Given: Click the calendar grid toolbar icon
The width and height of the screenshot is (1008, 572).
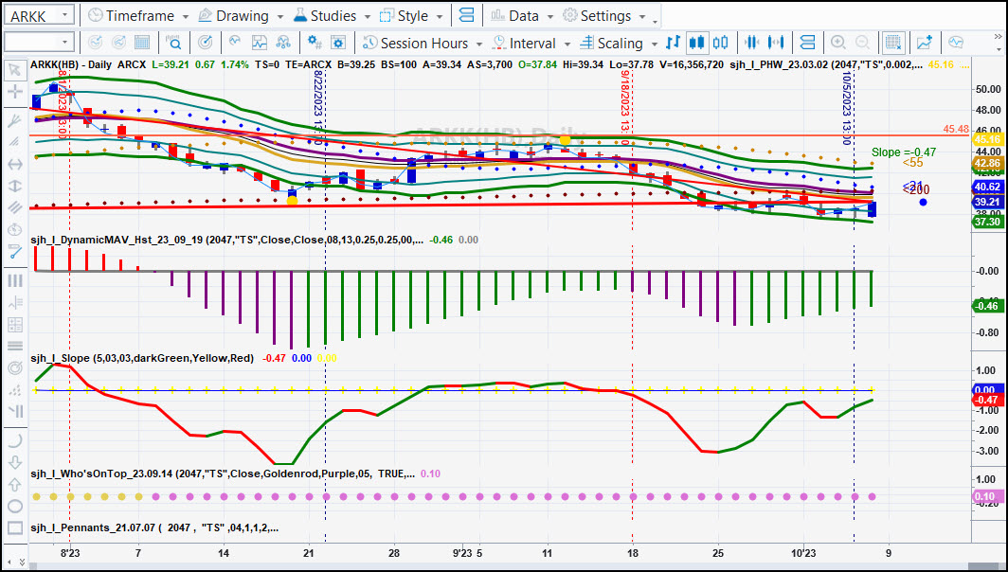Looking at the screenshot, I should click(x=141, y=43).
